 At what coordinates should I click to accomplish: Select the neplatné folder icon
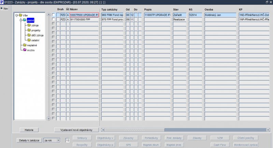tap(25, 45)
